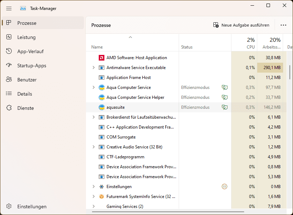Click the Aqua Computer Service icon
The image size is (293, 215).
click(x=102, y=87)
